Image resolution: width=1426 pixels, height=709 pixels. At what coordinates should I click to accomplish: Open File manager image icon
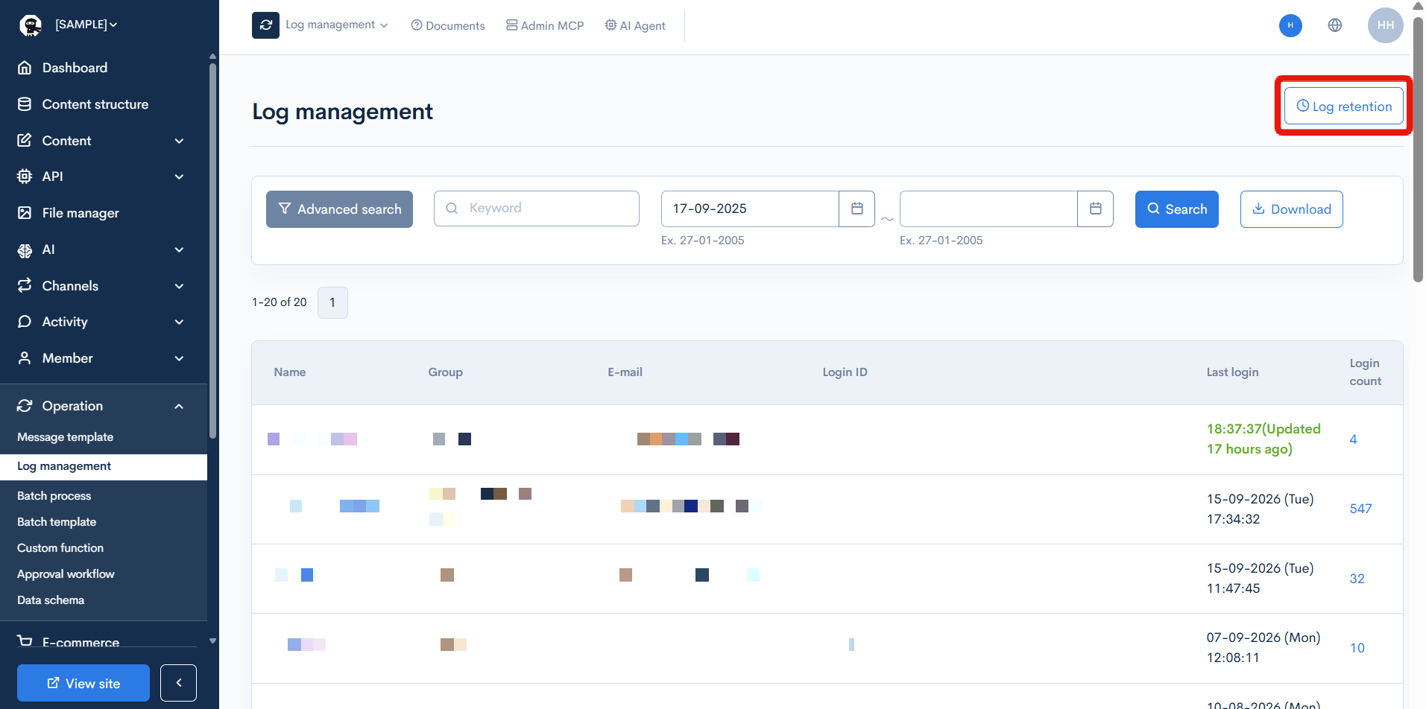click(25, 213)
